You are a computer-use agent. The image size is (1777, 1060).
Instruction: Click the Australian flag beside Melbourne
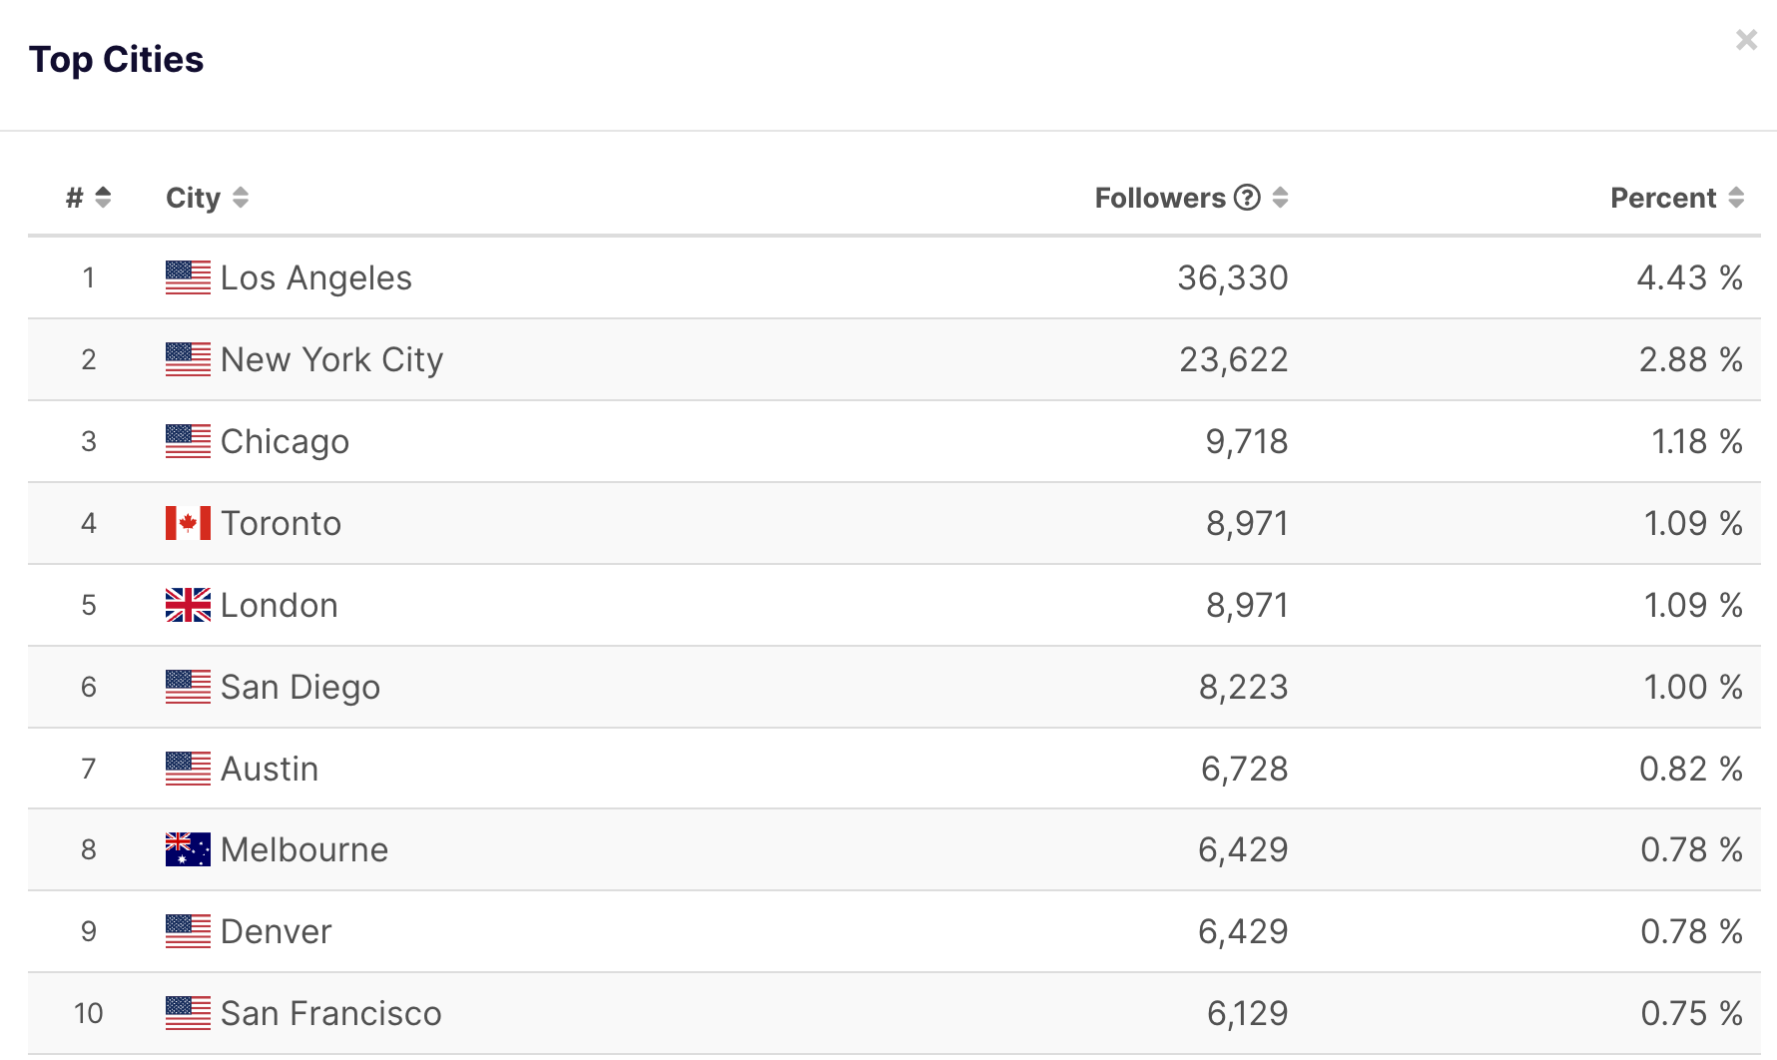pos(188,849)
